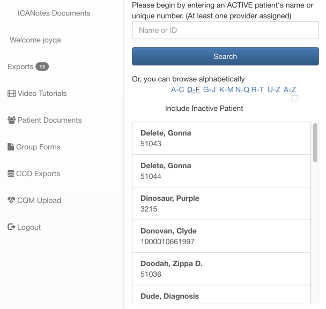Image resolution: width=326 pixels, height=309 pixels.
Task: Click the Video Tutorials film icon
Action: (11, 94)
